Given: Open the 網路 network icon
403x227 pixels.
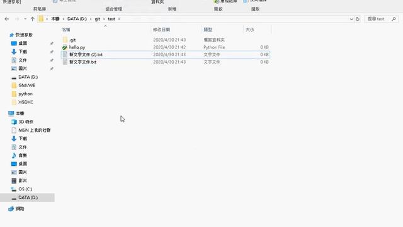Looking at the screenshot, I should (11, 209).
